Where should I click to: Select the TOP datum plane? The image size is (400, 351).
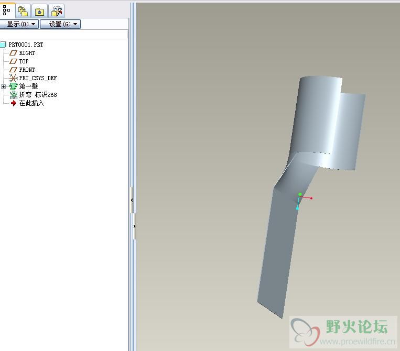pyautogui.click(x=24, y=61)
